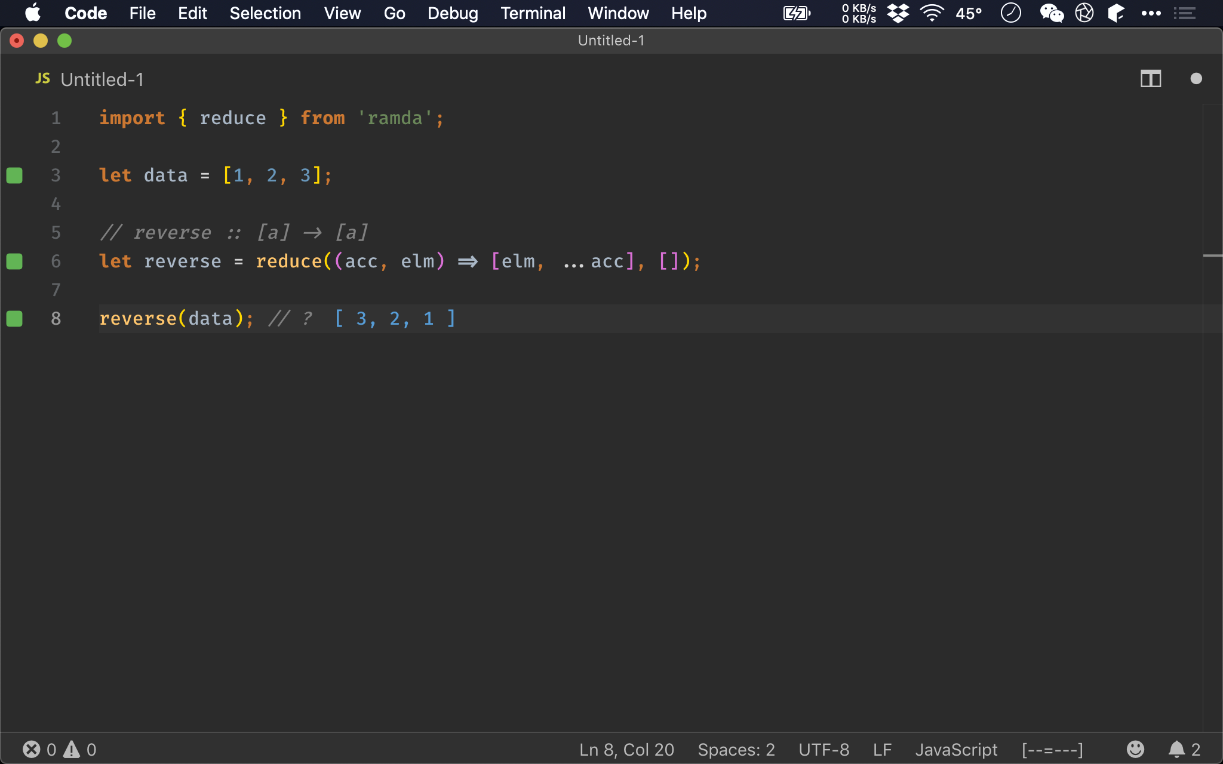Viewport: 1223px width, 764px height.
Task: Open the Help menu
Action: click(689, 13)
